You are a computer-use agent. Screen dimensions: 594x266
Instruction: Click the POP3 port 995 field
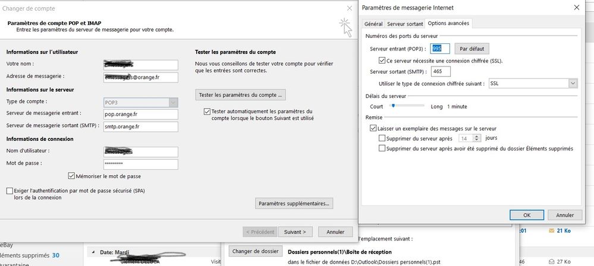pos(440,49)
